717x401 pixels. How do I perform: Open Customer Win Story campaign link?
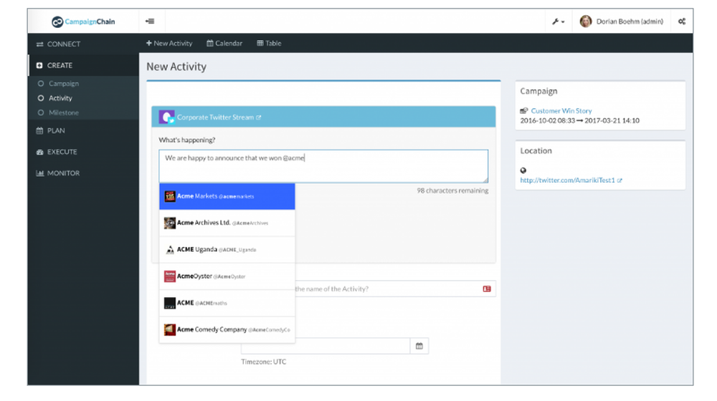click(561, 111)
